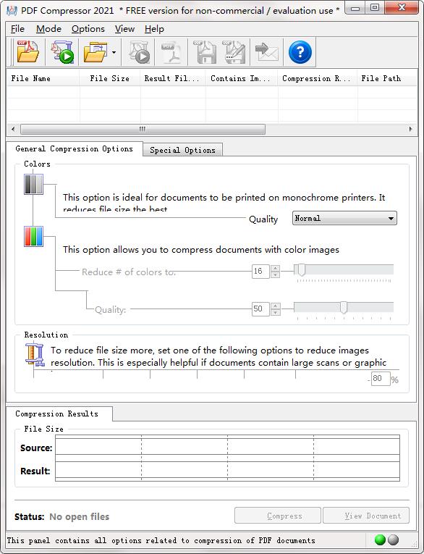Switch to Special Options tab
The width and height of the screenshot is (424, 554).
[x=182, y=150]
